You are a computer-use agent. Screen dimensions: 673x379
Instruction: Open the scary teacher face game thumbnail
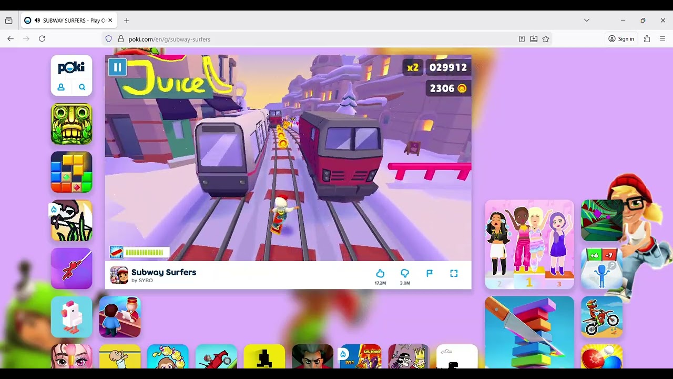pyautogui.click(x=312, y=357)
